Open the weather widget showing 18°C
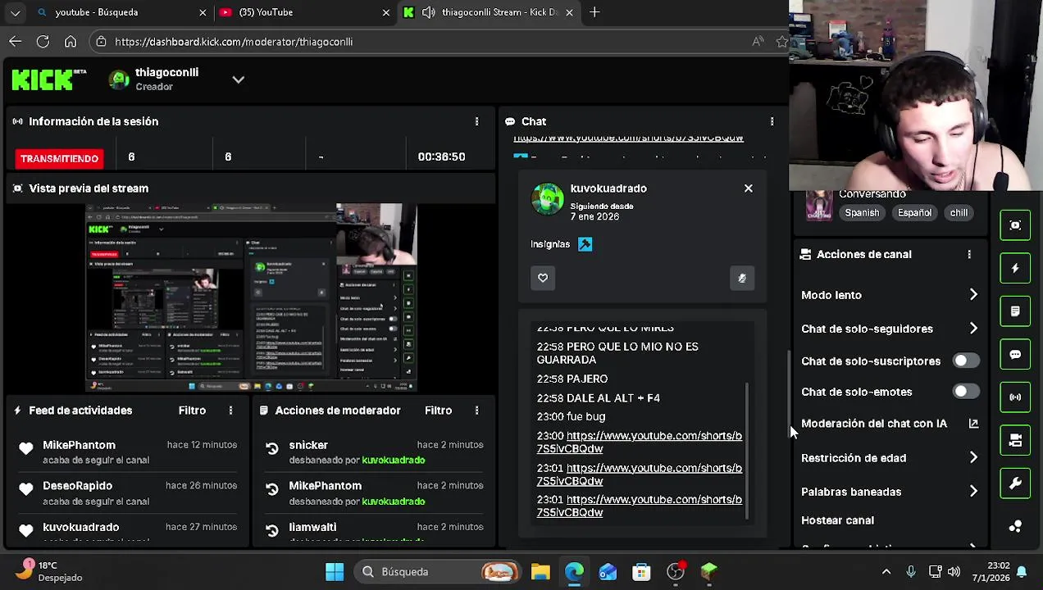1043x590 pixels. [x=51, y=571]
